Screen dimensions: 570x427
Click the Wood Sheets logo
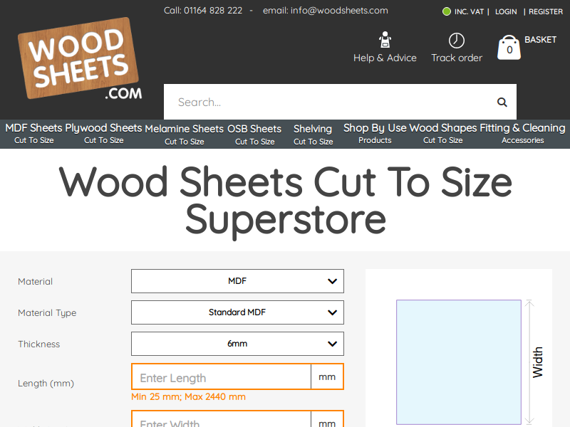pos(80,59)
